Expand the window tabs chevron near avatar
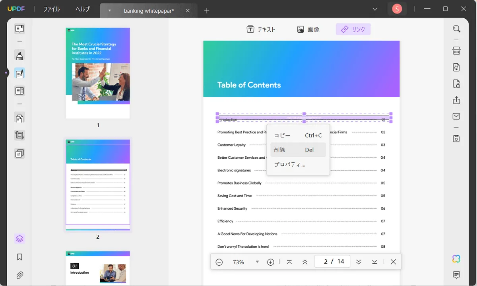Viewport: 477px width, 286px height. coord(375,9)
